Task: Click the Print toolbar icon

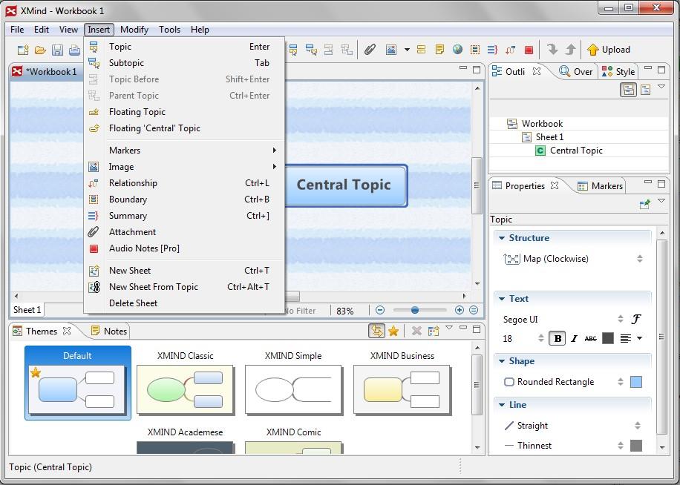Action: (x=74, y=50)
